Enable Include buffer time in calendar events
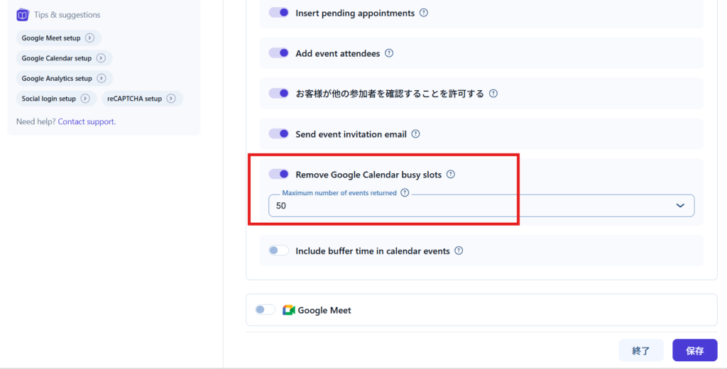The width and height of the screenshot is (727, 369). (x=279, y=250)
